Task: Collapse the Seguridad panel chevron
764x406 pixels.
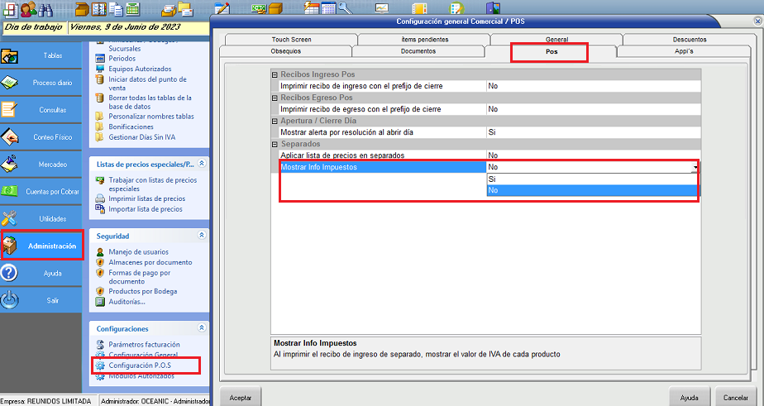Action: pos(201,236)
